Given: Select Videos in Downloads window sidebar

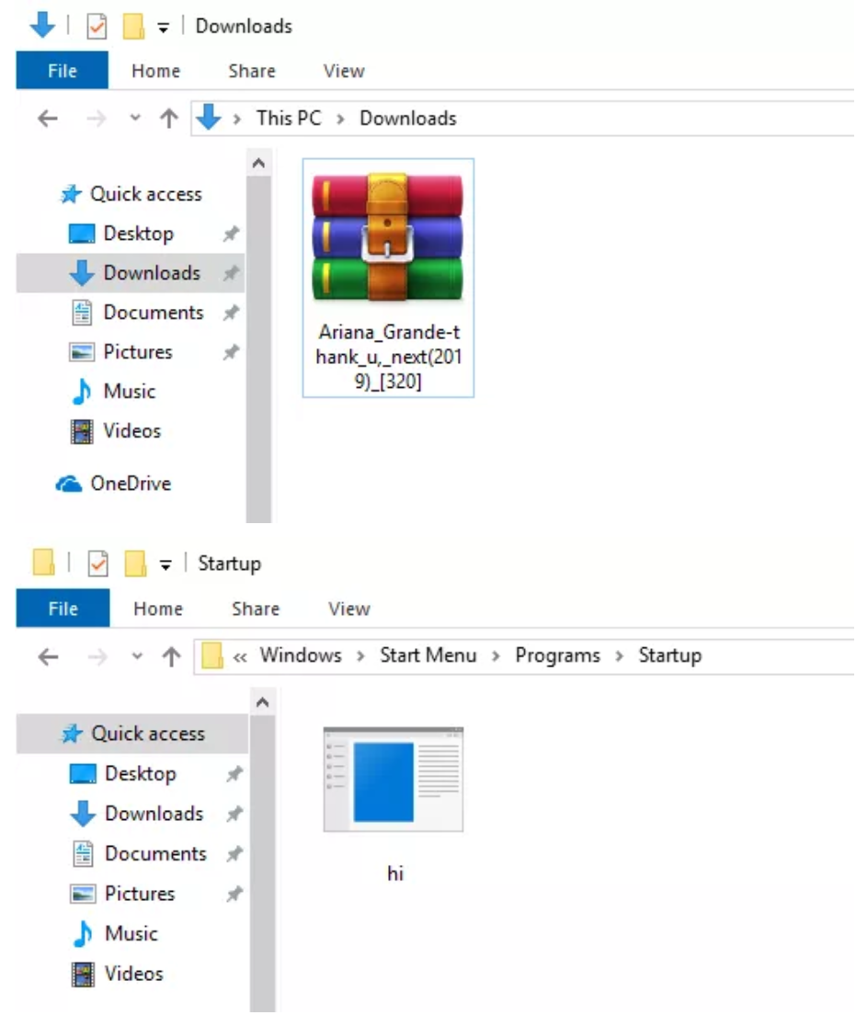Looking at the screenshot, I should pos(131,431).
